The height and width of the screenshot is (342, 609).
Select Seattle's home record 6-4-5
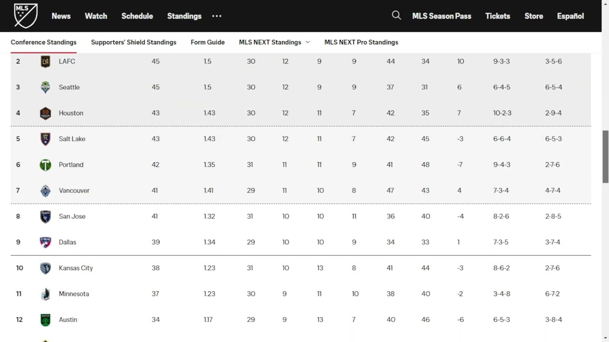coord(502,87)
